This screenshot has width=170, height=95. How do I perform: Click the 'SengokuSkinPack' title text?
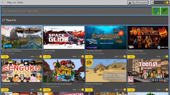tap(10, 84)
